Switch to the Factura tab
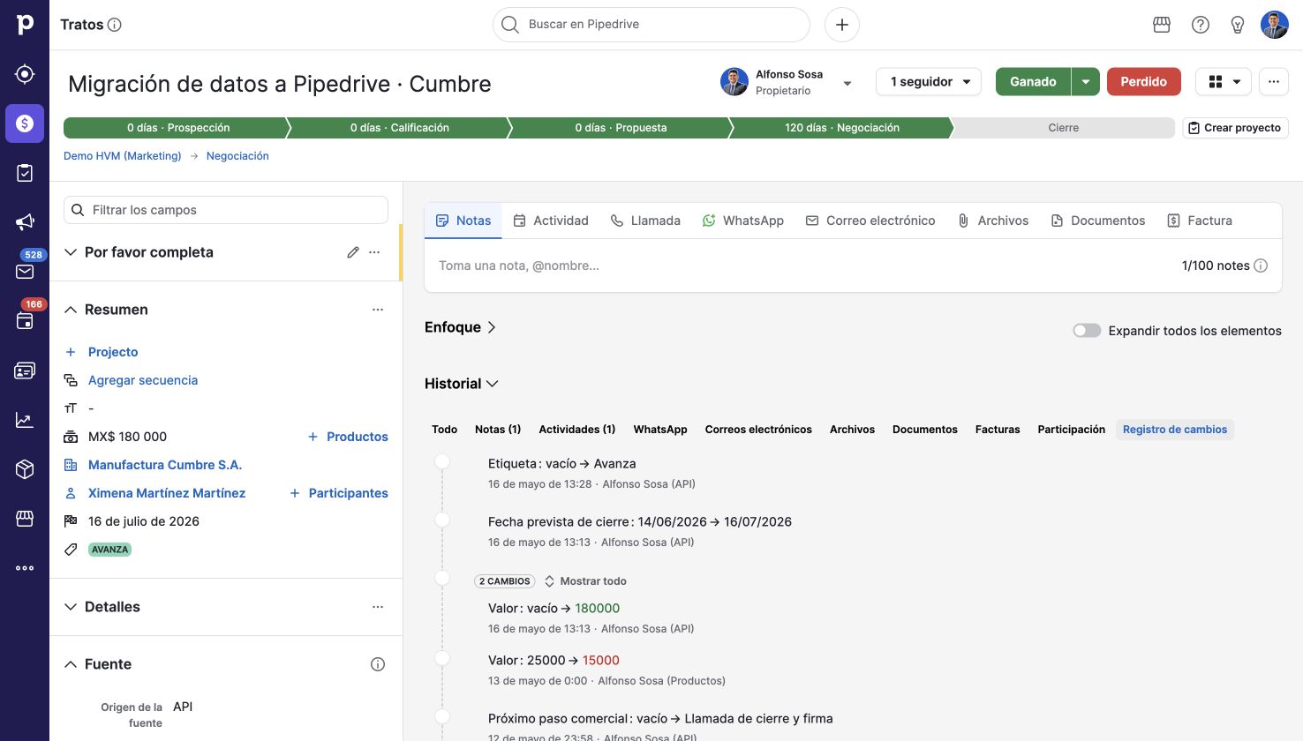The width and height of the screenshot is (1303, 741). pos(1200,221)
